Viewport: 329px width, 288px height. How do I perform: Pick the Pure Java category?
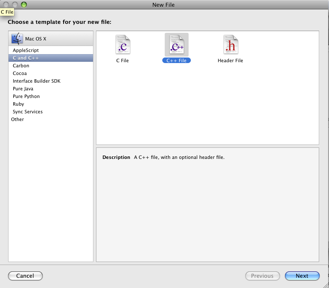click(23, 89)
